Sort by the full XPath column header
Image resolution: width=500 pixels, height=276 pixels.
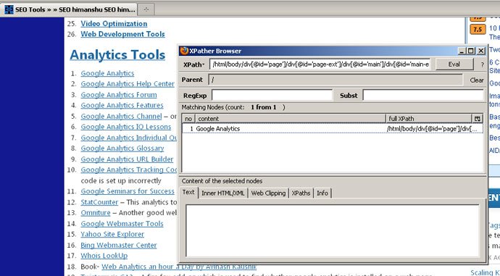pos(429,119)
